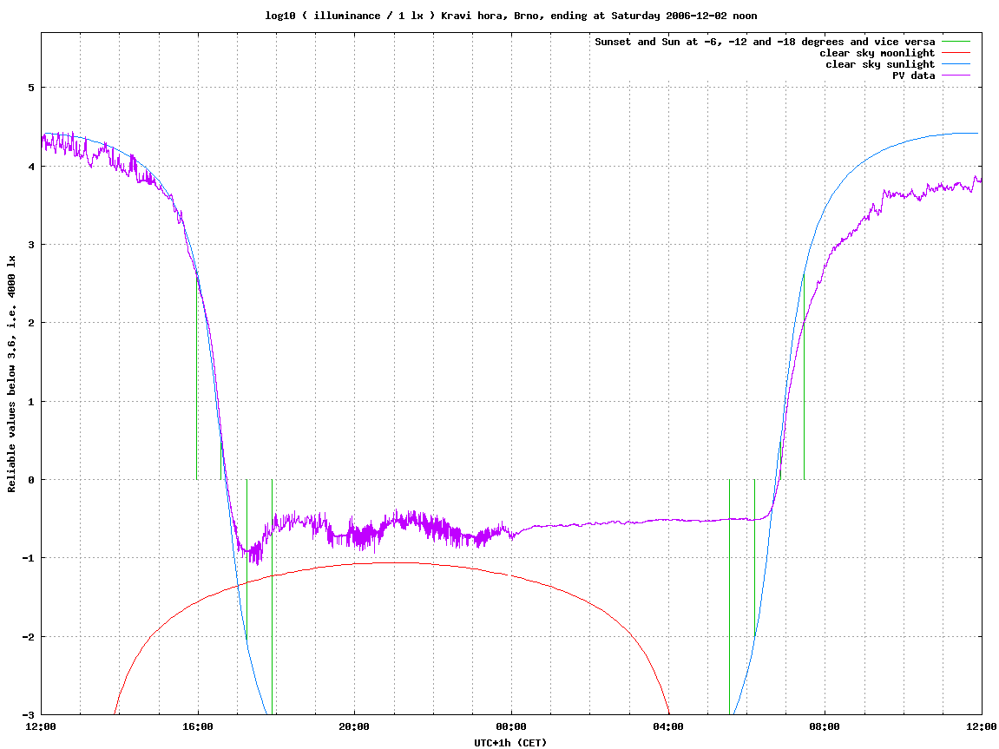Click the blue sunlight line sample in the legend

(956, 64)
